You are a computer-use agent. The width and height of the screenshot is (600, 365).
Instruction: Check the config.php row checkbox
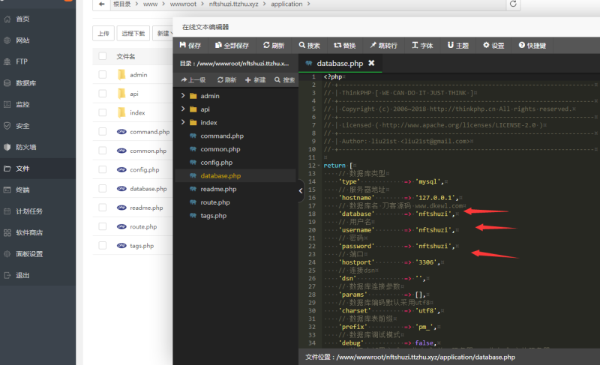[x=103, y=169]
